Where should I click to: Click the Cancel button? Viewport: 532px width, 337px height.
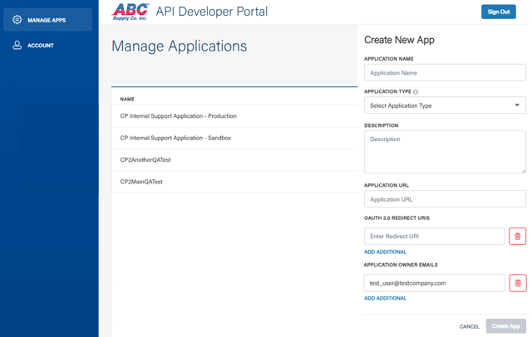click(x=470, y=326)
